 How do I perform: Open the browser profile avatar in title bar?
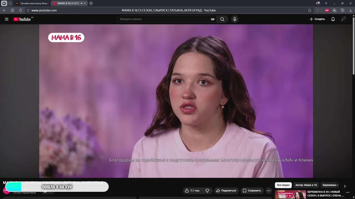(318, 3)
